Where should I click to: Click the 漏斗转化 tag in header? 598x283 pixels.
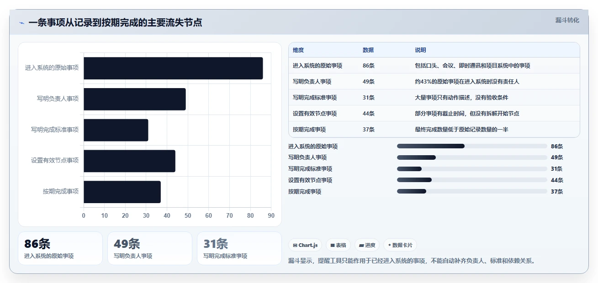click(x=567, y=21)
